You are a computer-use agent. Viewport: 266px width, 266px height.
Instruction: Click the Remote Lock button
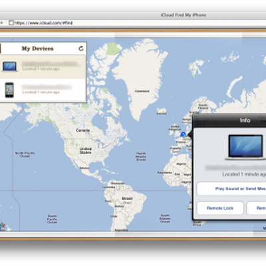coord(220,208)
